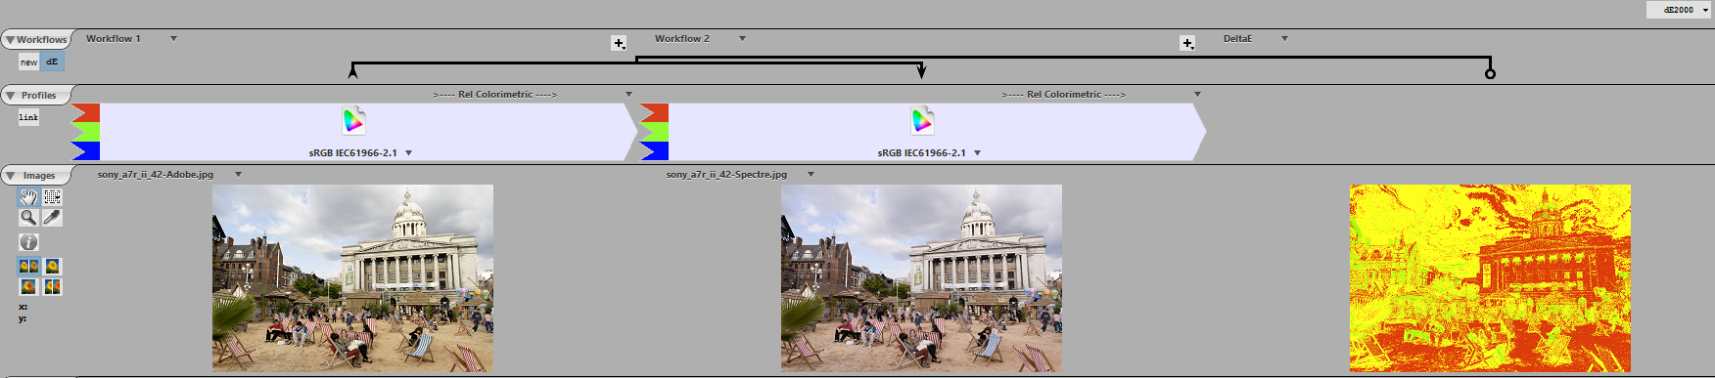The width and height of the screenshot is (1715, 378).
Task: Open the dE2000 dropdown
Action: pyautogui.click(x=1679, y=10)
